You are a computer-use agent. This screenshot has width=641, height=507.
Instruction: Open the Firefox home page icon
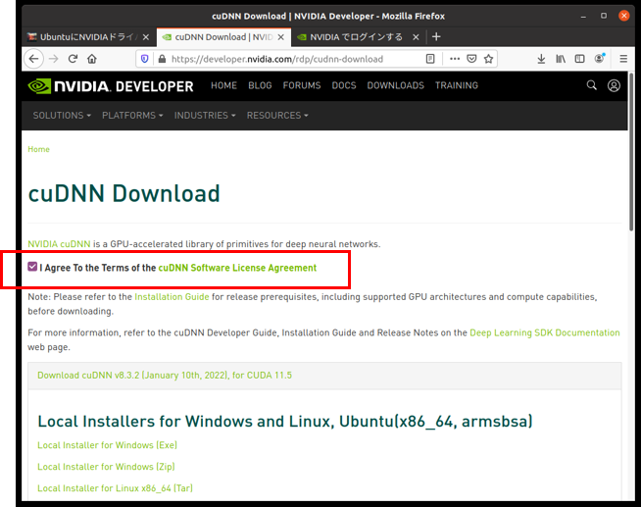coord(92,59)
